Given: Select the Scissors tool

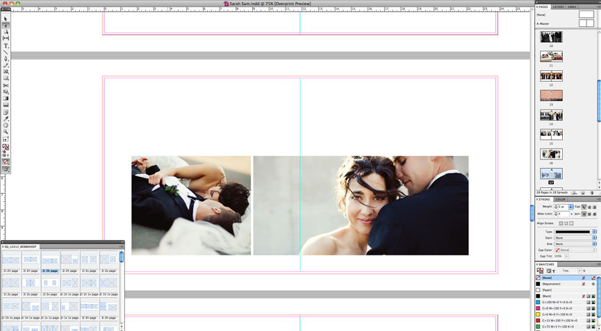Looking at the screenshot, I should (x=6, y=85).
